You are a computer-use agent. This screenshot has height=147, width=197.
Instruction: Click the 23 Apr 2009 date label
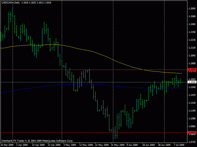click(54, 145)
